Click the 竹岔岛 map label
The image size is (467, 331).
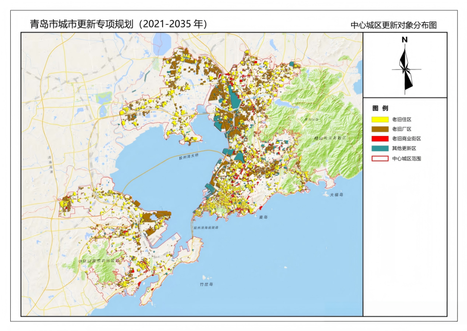coord(206,284)
